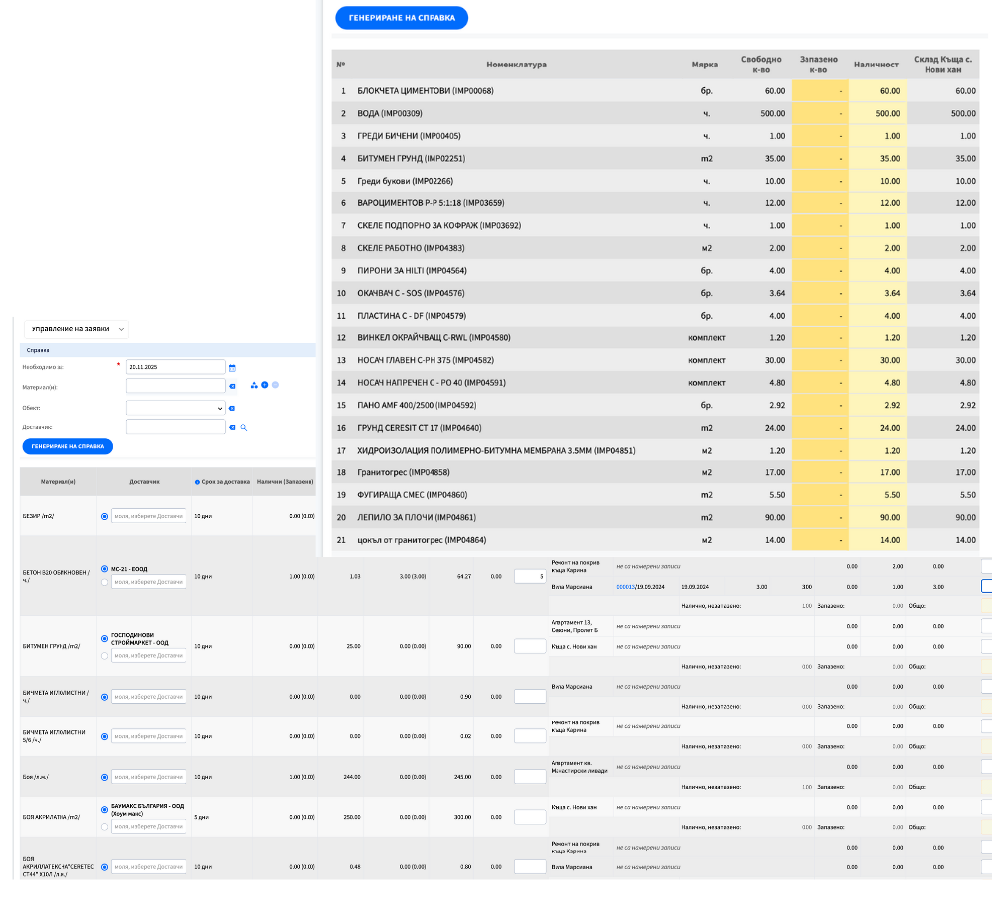
Task: Click quantity input containing 5 in БЕТОН row
Action: point(530,576)
